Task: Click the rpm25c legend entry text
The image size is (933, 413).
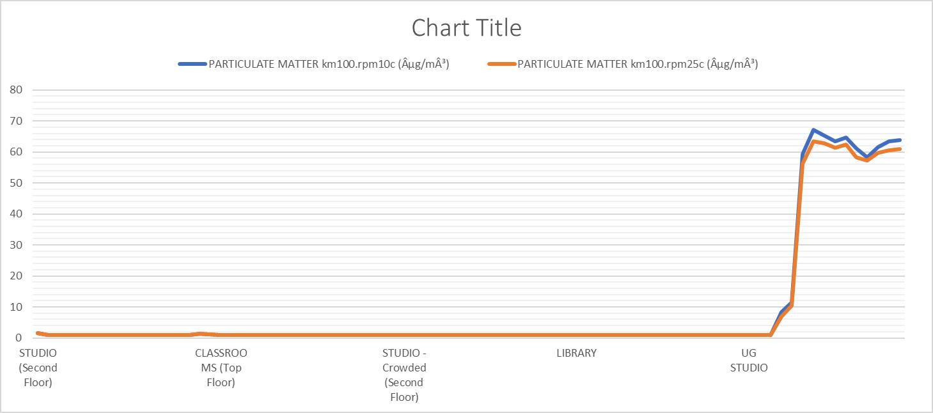Action: [638, 64]
